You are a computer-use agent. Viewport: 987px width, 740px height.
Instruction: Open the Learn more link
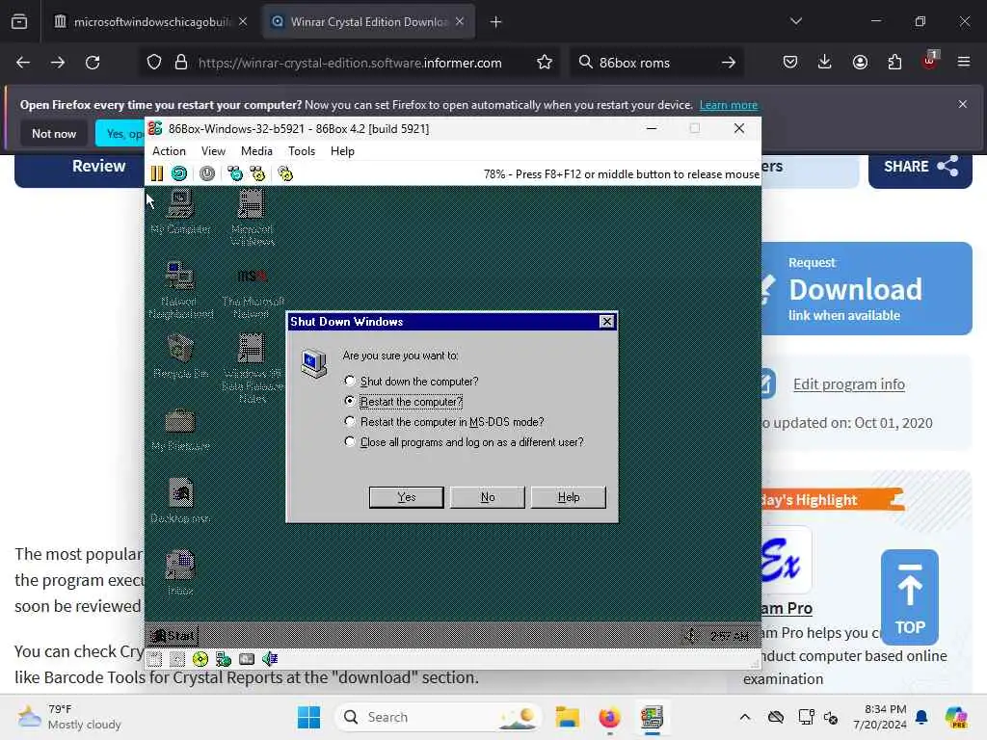(x=729, y=105)
